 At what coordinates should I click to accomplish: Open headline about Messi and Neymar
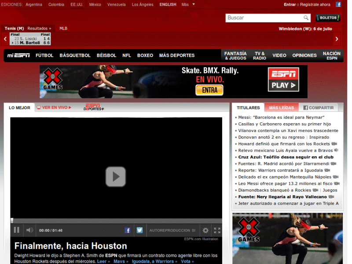click(281, 117)
